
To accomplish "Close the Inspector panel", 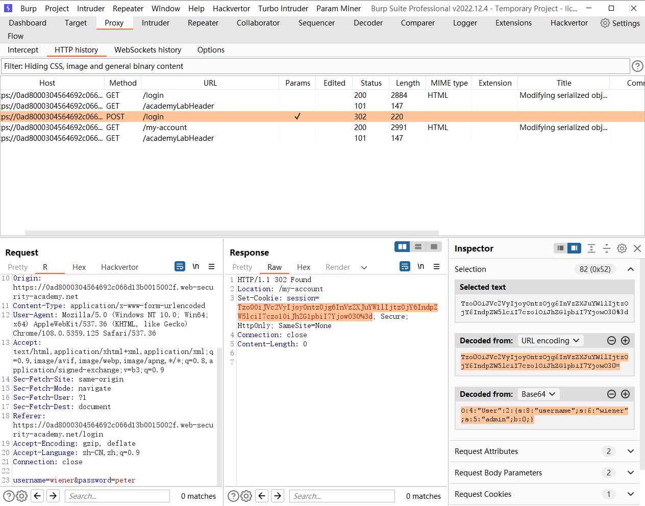I will click(x=637, y=248).
